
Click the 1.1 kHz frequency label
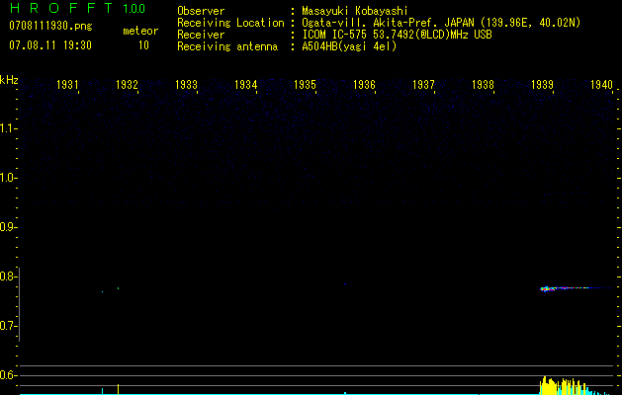8,128
